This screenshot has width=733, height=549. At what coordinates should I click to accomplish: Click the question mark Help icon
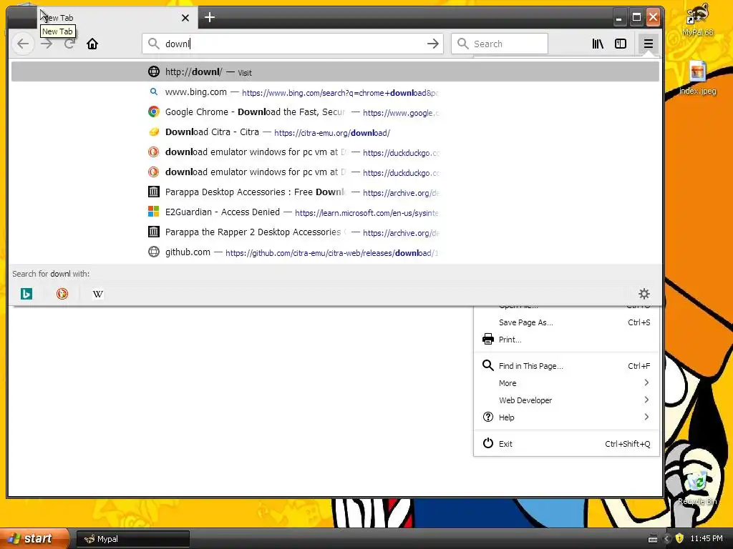[x=488, y=417]
